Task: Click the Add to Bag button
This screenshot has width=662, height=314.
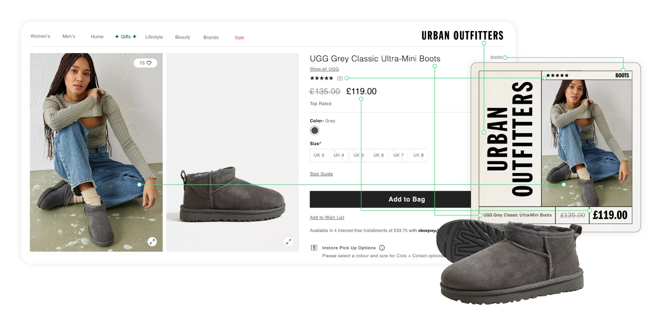Action: coord(390,199)
